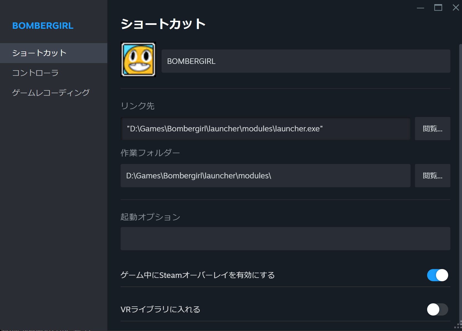Click the 作業フォルダー path field

[x=266, y=176]
